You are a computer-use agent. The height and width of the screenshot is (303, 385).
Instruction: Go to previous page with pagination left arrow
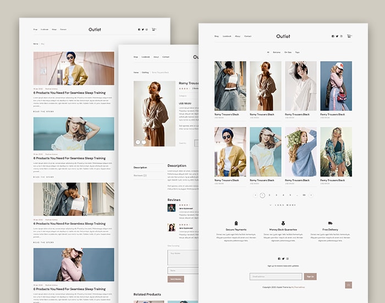[255, 195]
